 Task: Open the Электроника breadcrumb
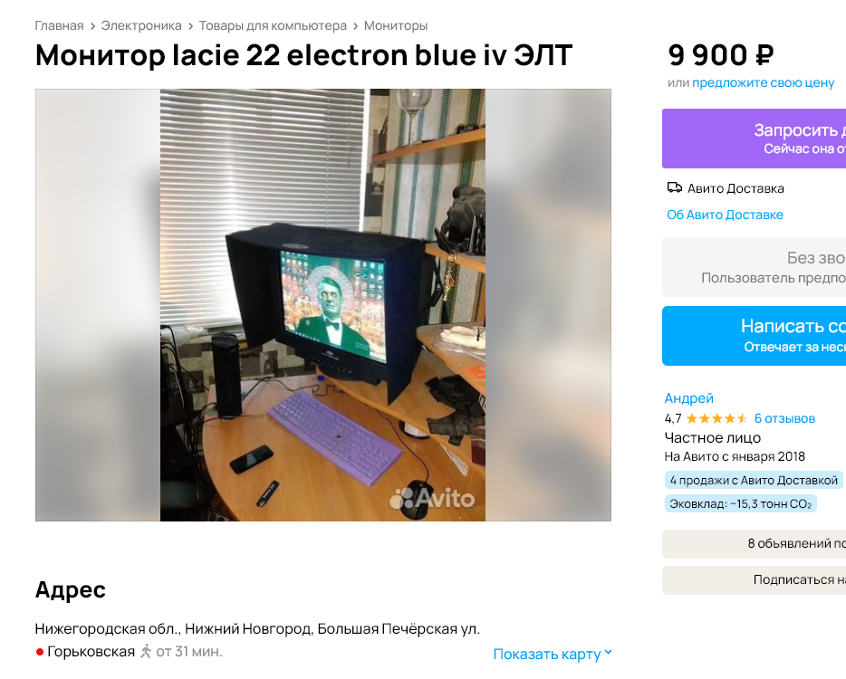pos(141,25)
